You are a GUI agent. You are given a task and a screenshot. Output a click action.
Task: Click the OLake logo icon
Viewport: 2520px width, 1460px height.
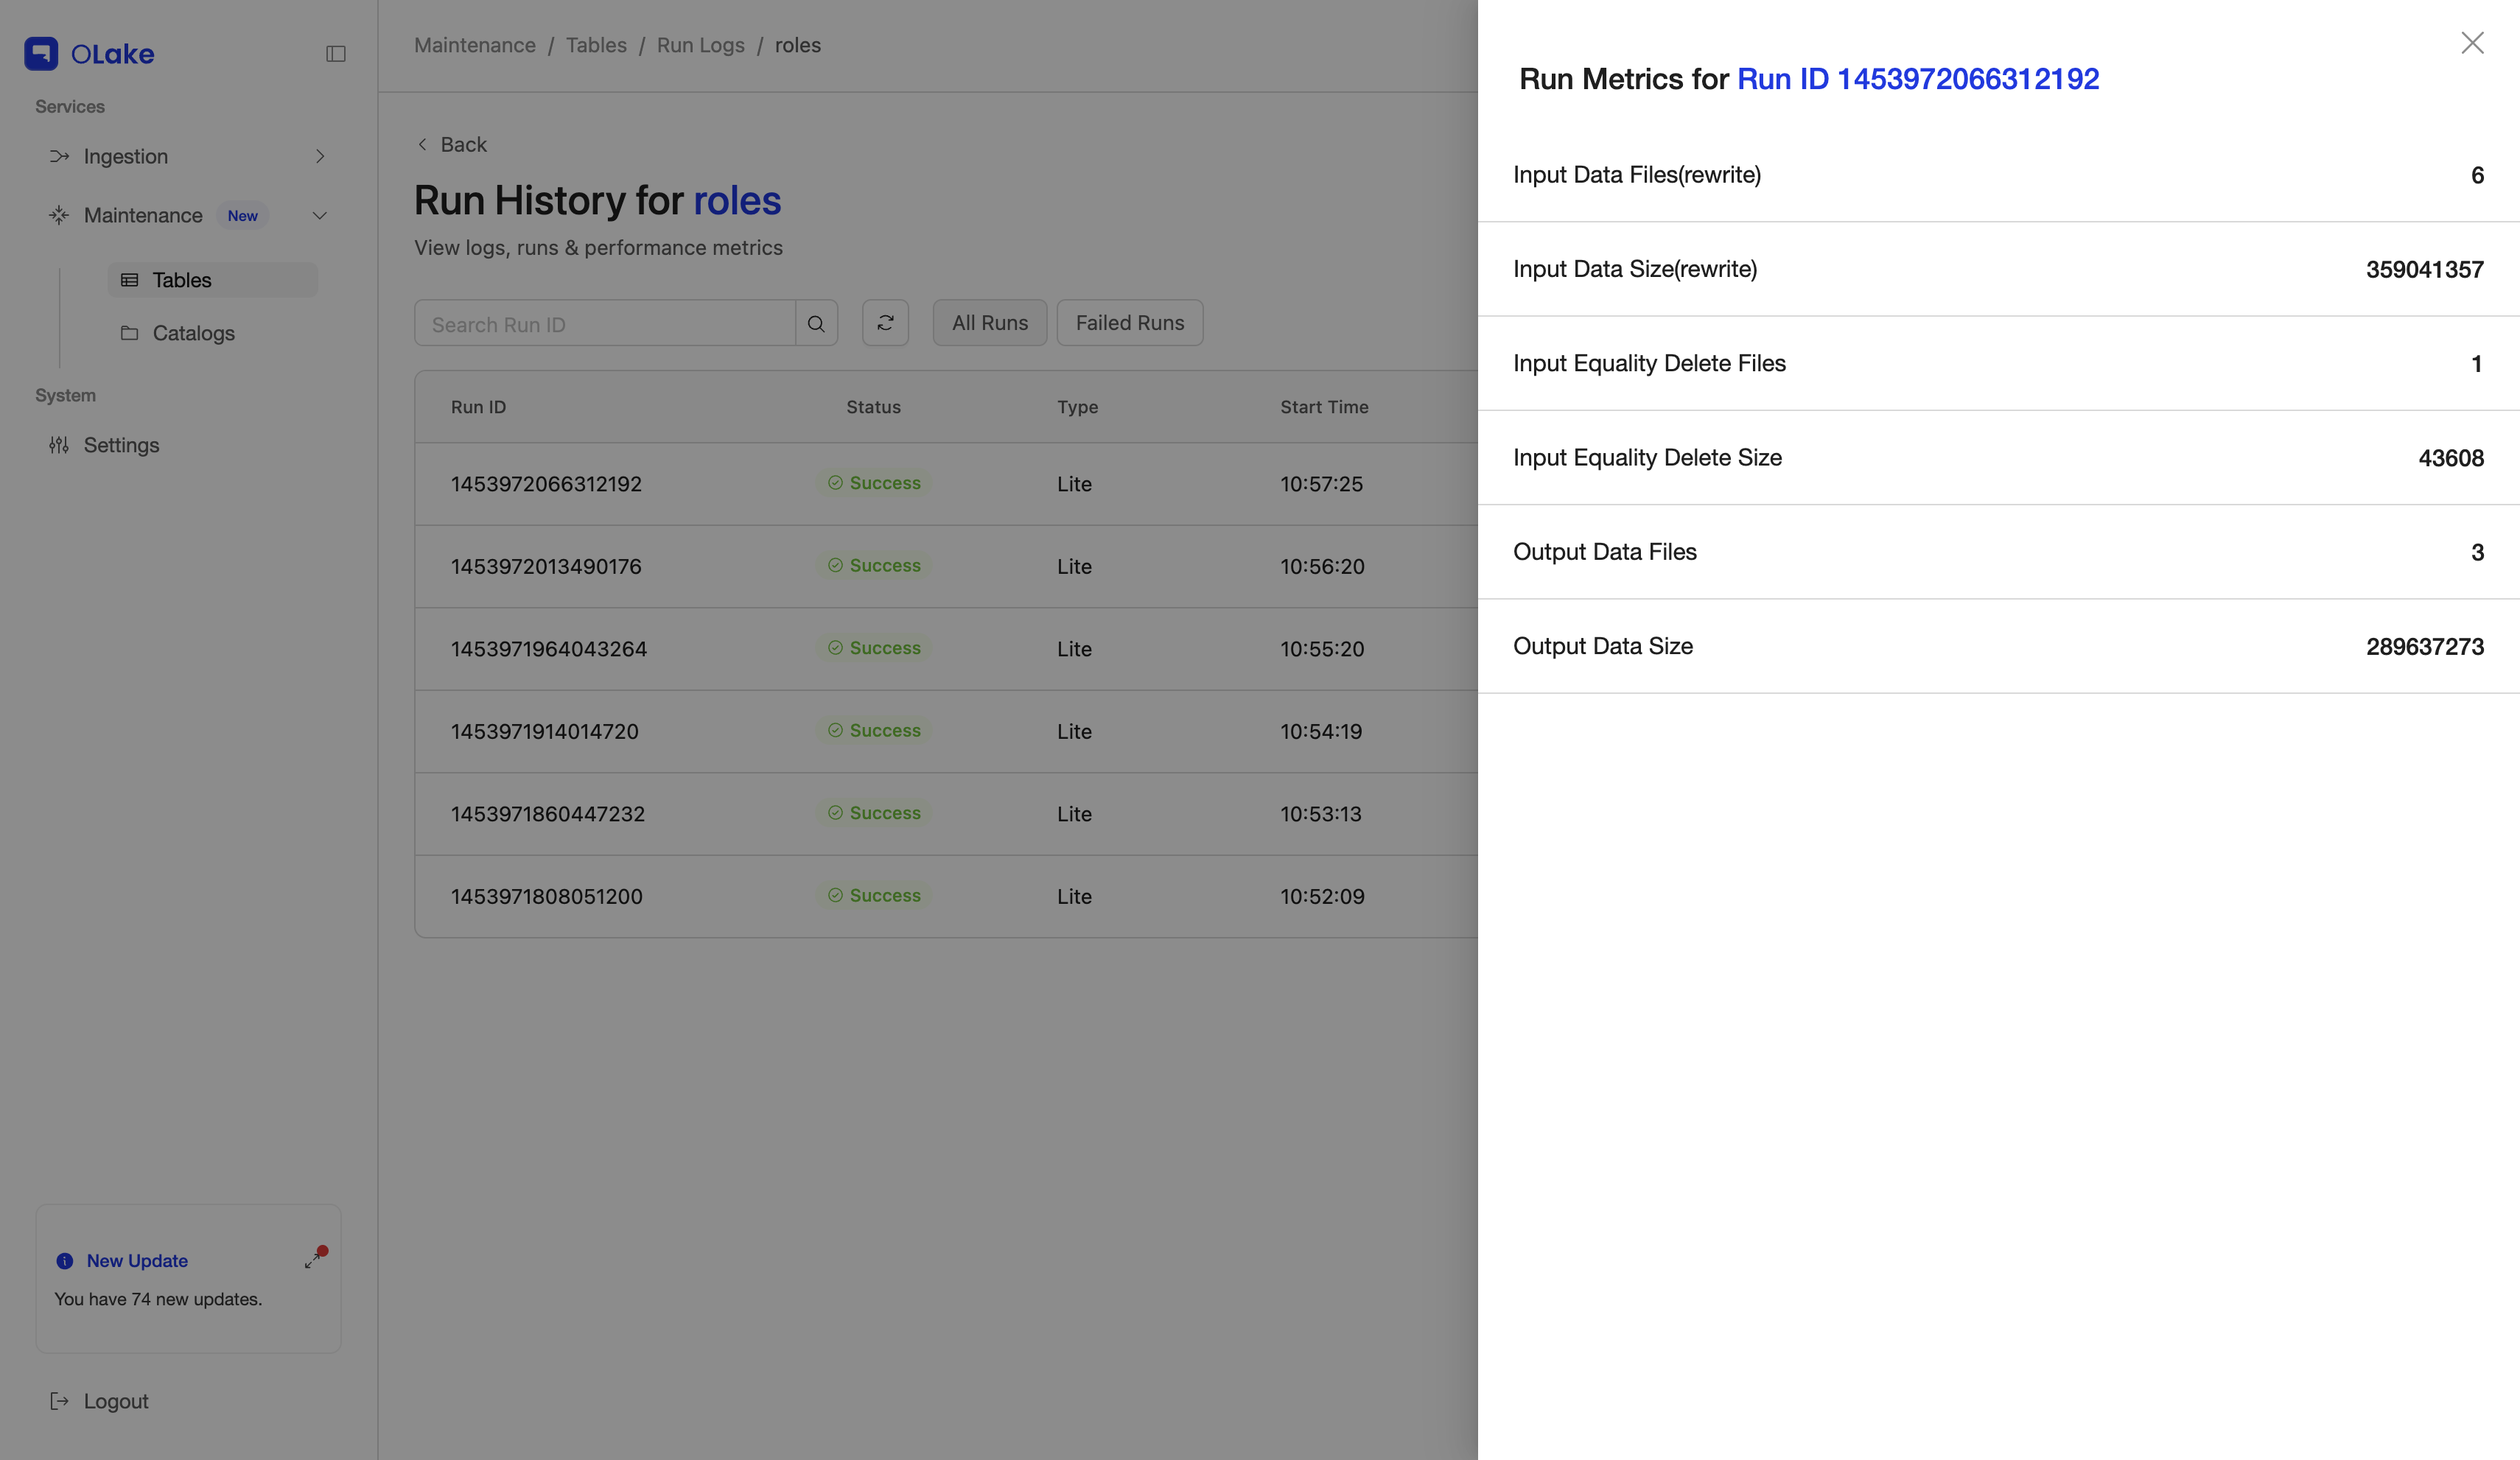(x=41, y=52)
